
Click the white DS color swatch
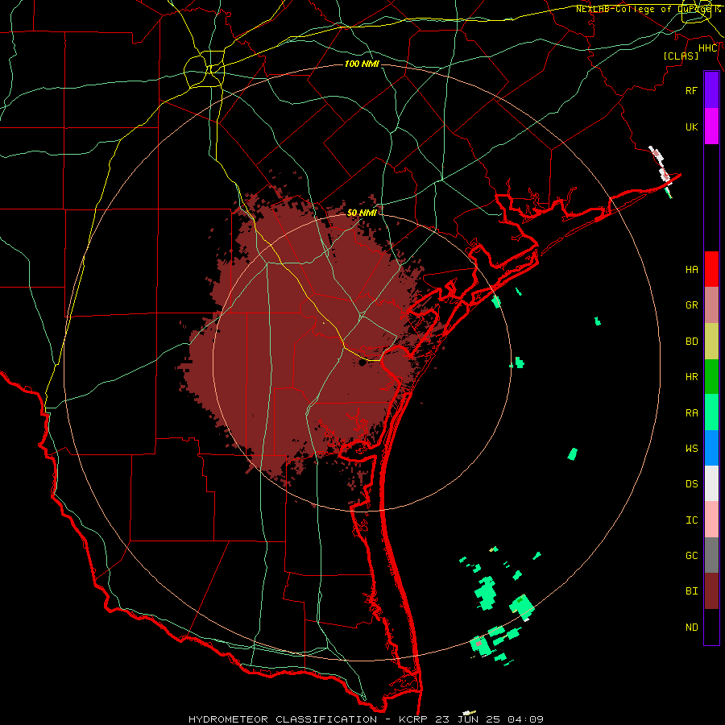(711, 483)
